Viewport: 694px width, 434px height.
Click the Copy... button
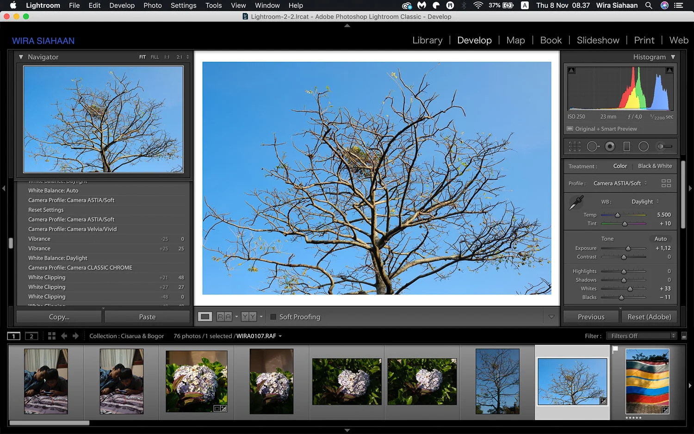(x=59, y=317)
